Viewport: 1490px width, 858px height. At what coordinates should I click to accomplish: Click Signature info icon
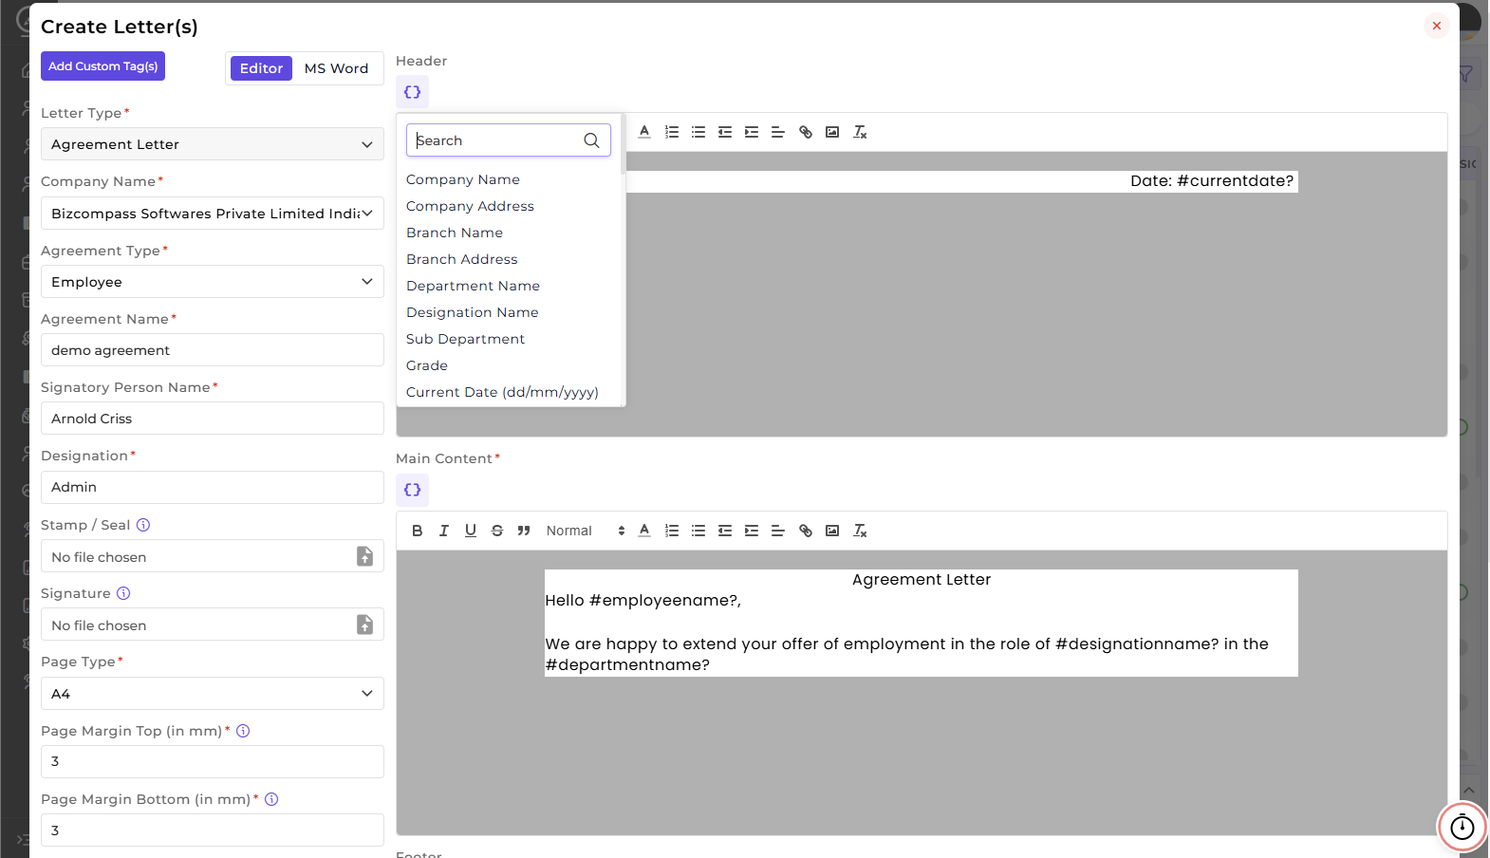click(x=123, y=593)
